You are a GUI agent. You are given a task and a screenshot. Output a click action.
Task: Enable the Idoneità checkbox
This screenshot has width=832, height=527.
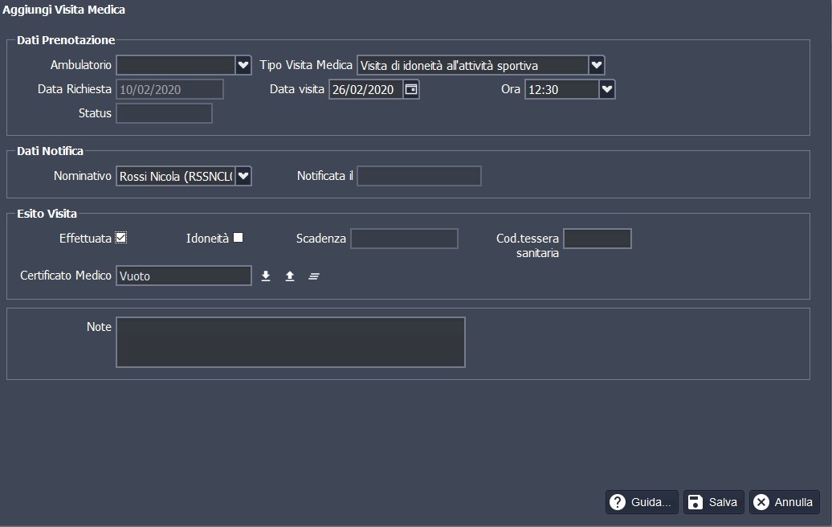point(238,237)
